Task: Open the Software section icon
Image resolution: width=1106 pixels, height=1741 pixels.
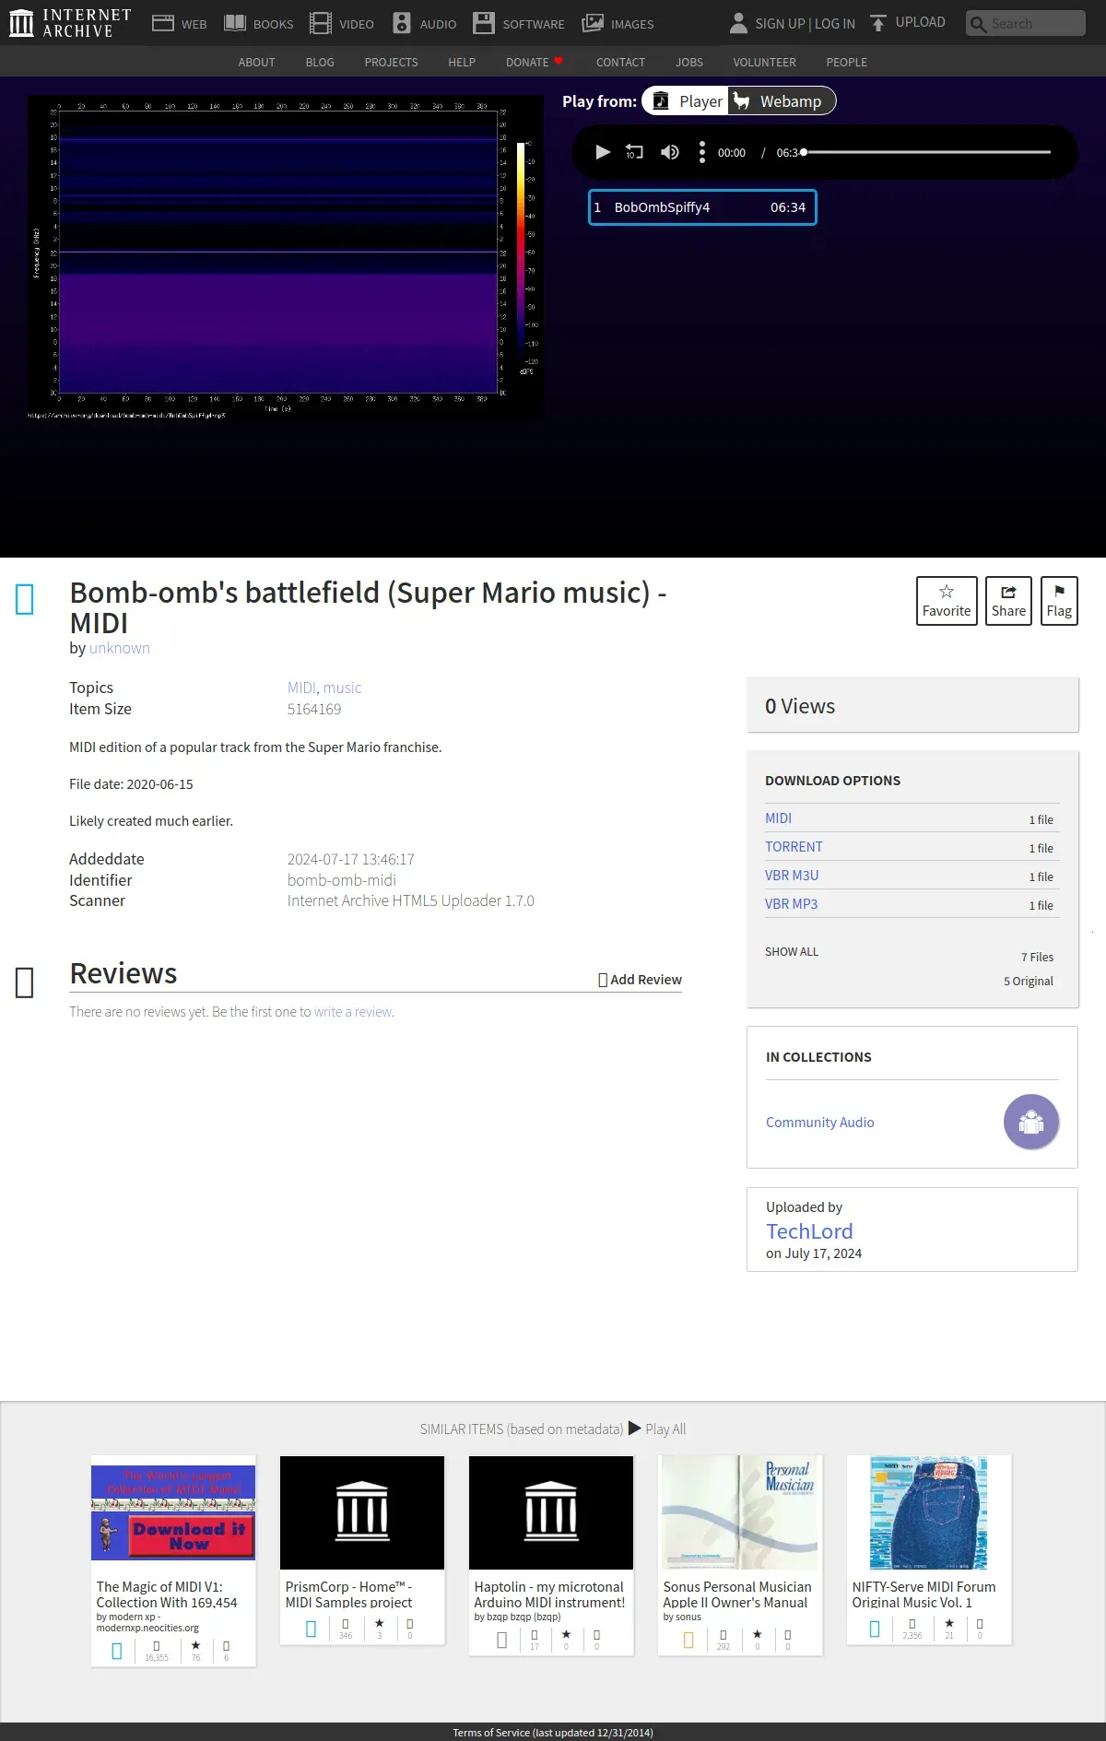Action: coord(484,23)
